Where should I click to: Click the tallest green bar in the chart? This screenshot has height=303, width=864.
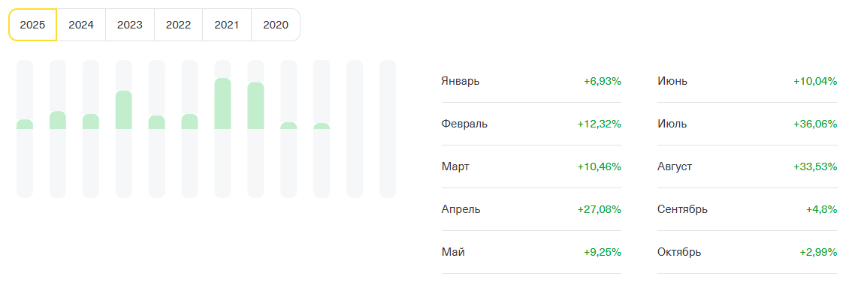click(x=222, y=103)
